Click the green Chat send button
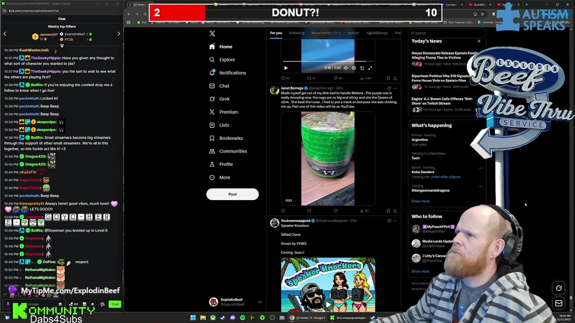Image resolution: width=575 pixels, height=323 pixels. pos(115,304)
